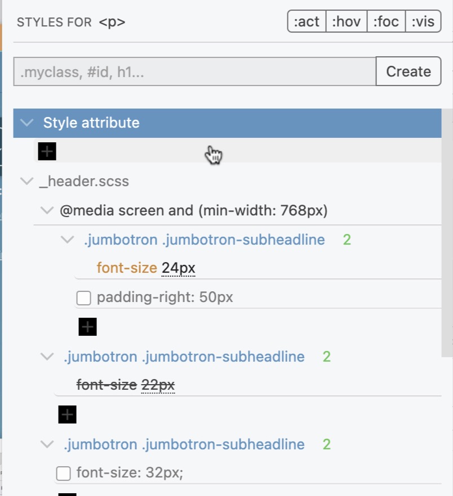
Task: Collapse the Style attribute section
Action: pos(26,123)
